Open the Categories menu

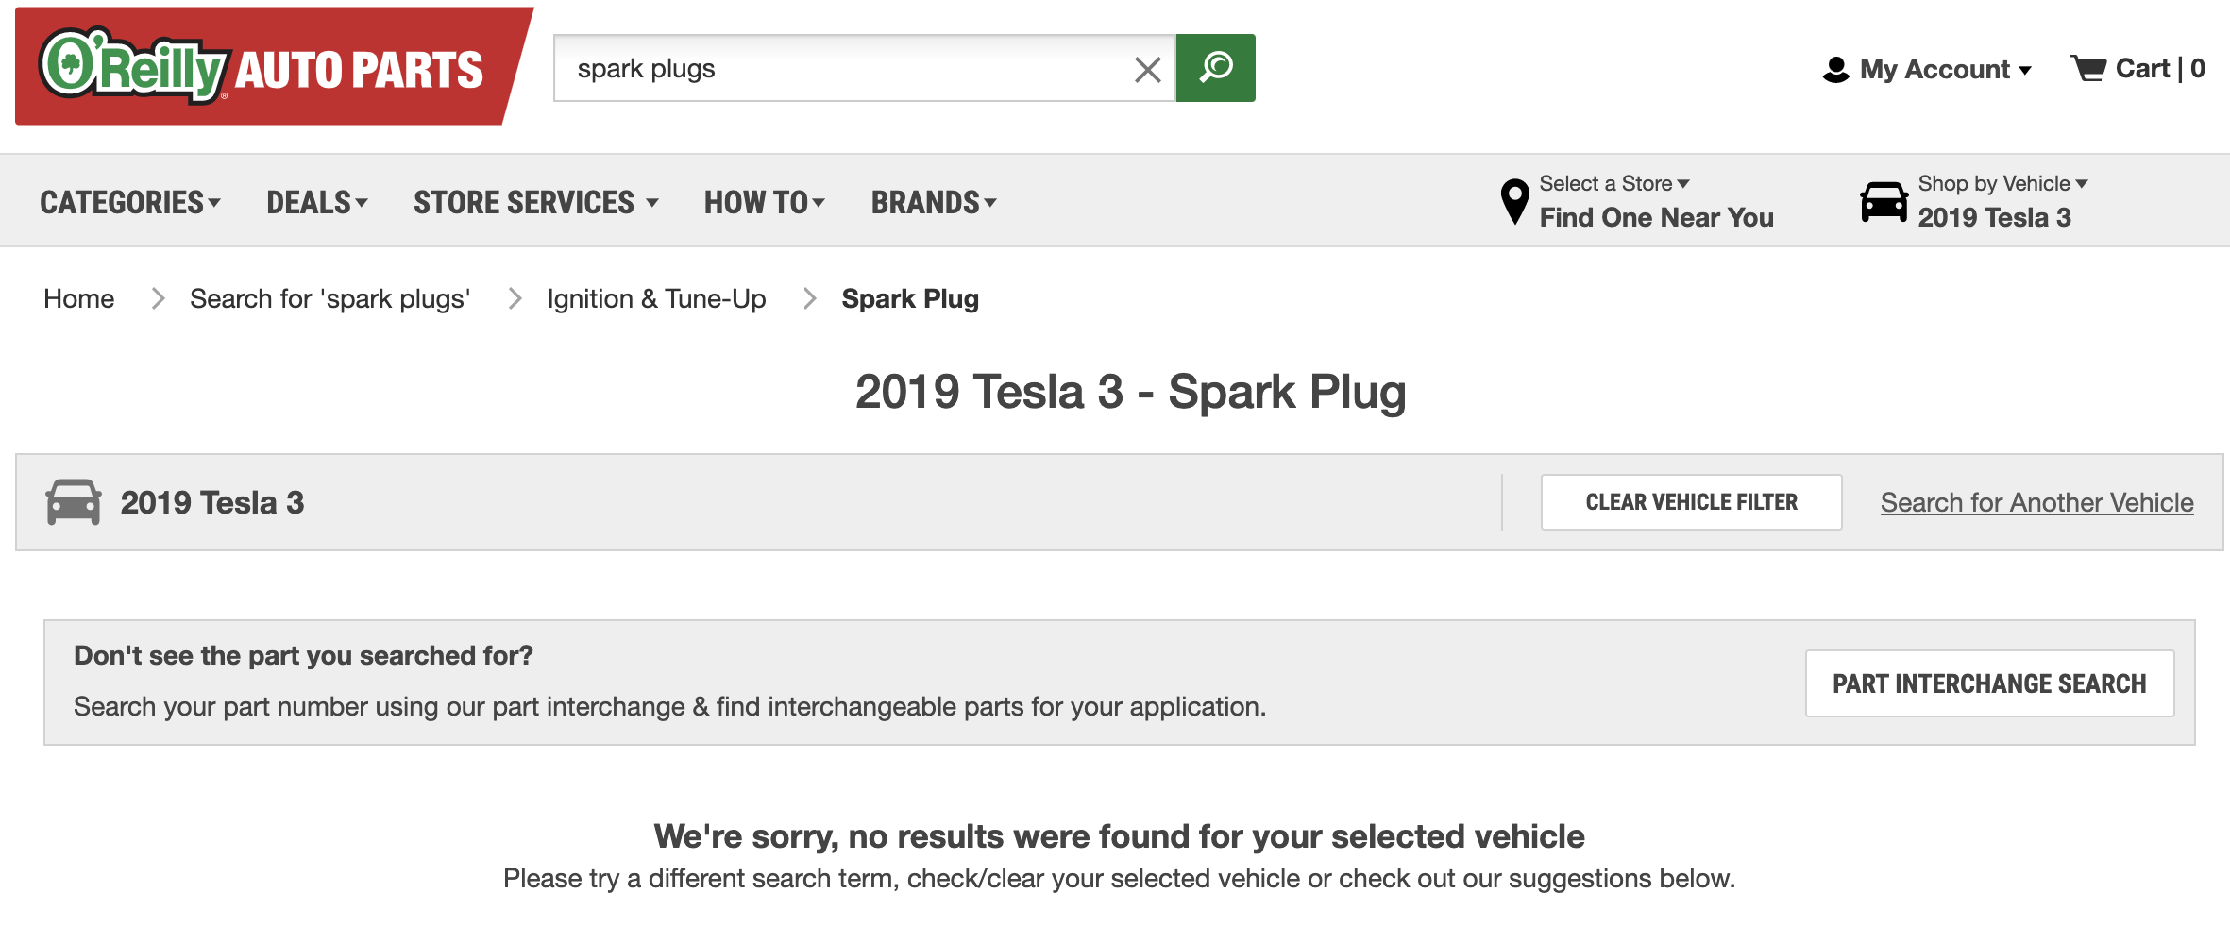[130, 202]
